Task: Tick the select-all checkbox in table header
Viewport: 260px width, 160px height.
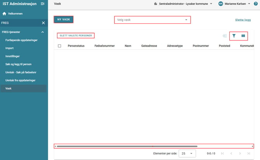Action: 59,46
